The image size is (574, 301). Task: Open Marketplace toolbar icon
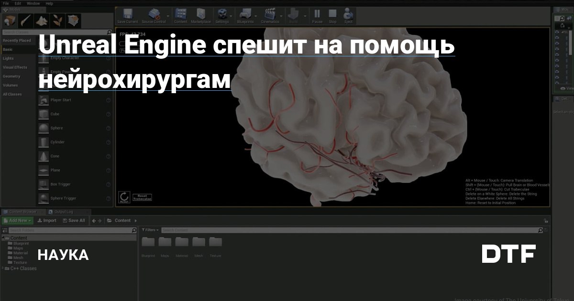(200, 15)
